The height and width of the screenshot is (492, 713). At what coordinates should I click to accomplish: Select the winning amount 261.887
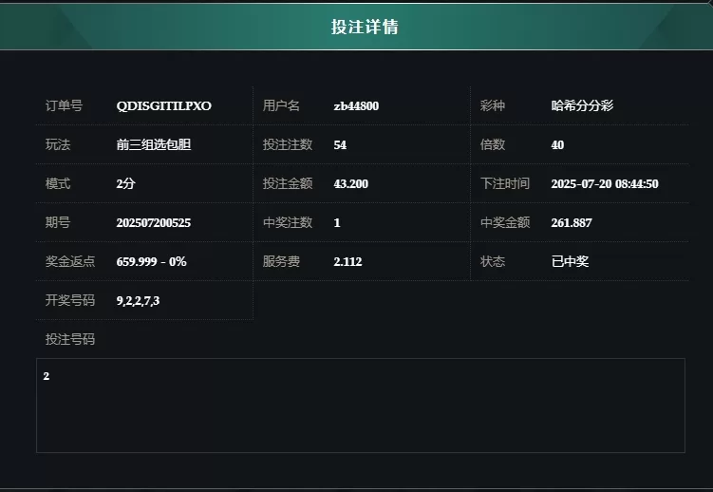click(x=572, y=223)
